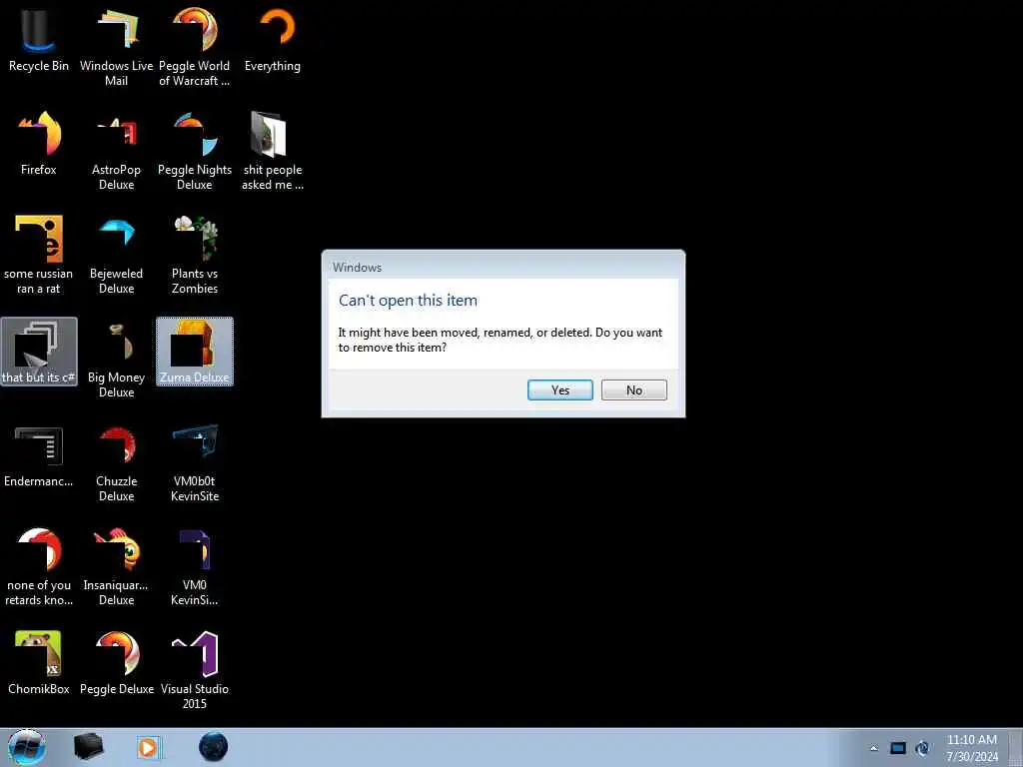
Task: Open the clock showing 11:10 AM
Action: (971, 748)
